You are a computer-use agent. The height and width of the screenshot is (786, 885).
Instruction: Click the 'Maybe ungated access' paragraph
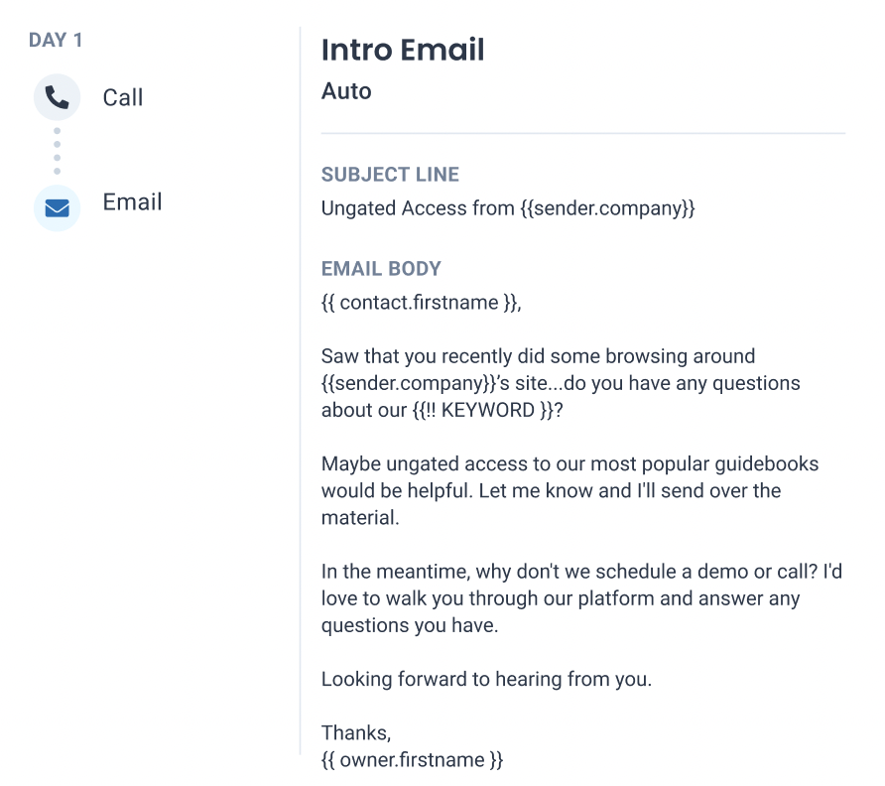(x=569, y=490)
